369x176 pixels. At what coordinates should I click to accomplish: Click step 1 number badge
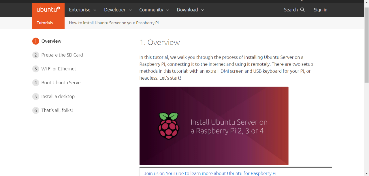(x=35, y=41)
